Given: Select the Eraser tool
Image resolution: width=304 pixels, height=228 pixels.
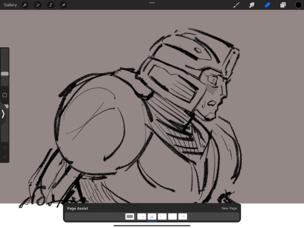Looking at the screenshot, I should click(267, 5).
